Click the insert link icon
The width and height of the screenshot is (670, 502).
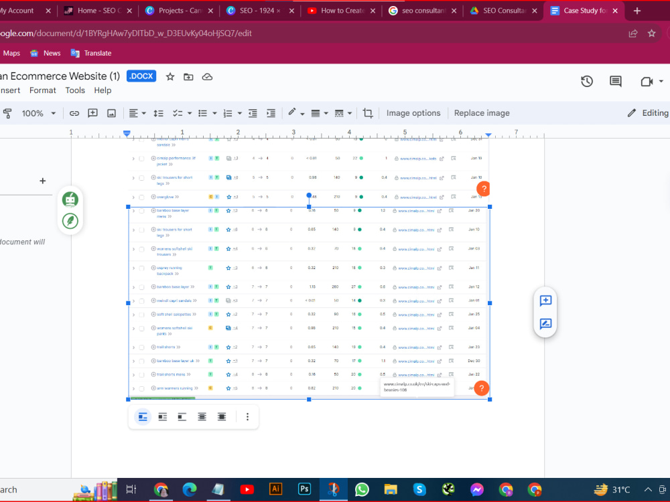pos(74,113)
